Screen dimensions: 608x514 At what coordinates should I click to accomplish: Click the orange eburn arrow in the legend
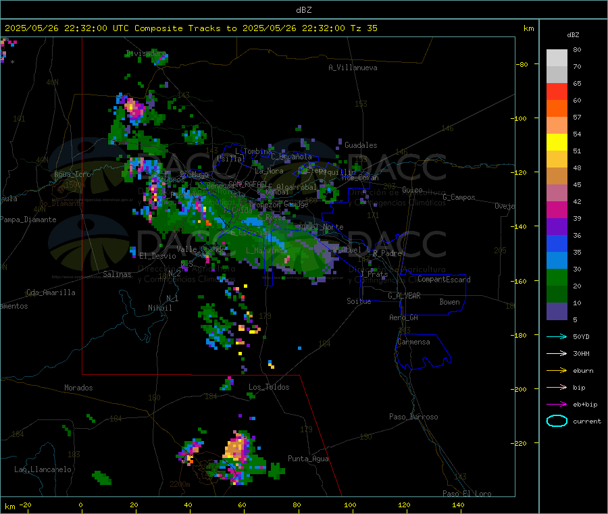pyautogui.click(x=557, y=370)
